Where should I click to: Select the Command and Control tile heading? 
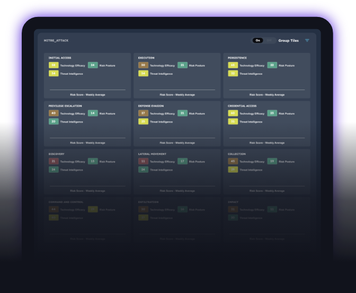pyautogui.click(x=66, y=202)
